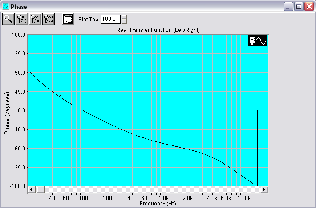This screenshot has height=208, width=316.
Task: Click the horizontal scrollbar thumb
Action: point(40,190)
